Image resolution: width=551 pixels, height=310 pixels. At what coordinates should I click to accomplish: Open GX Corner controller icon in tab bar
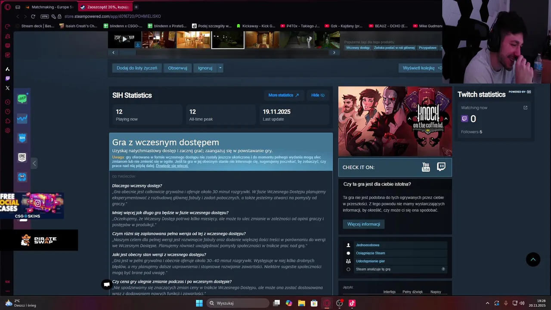(x=18, y=7)
